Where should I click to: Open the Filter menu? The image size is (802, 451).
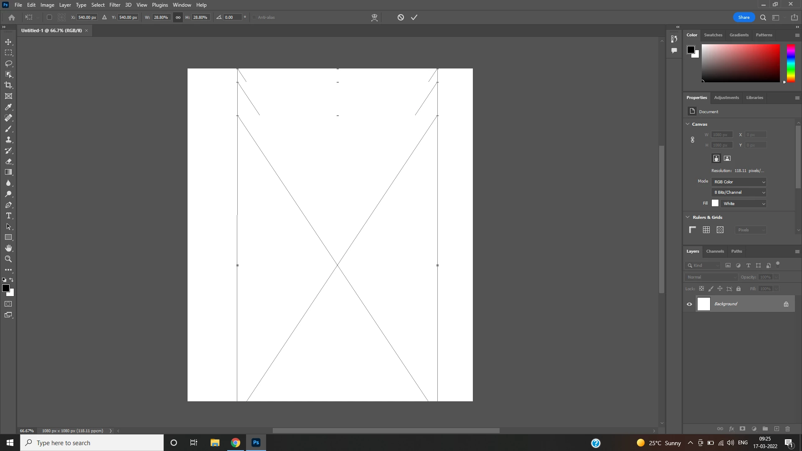[x=114, y=5]
